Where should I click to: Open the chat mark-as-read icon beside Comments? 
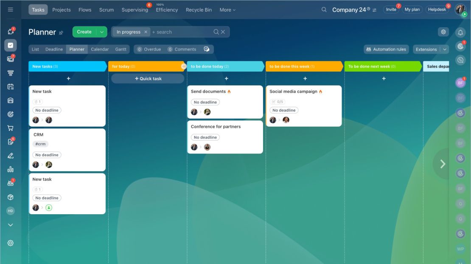pos(206,49)
